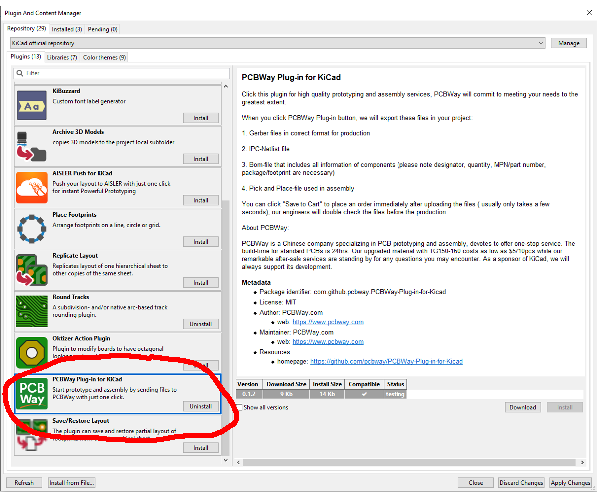
Task: Click the Compatible column header
Action: click(364, 384)
